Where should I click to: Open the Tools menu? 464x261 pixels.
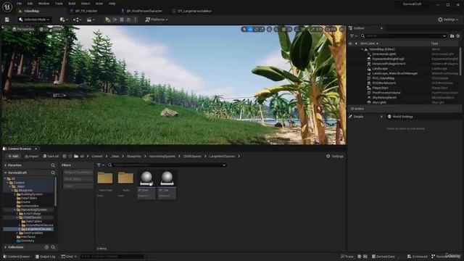[x=59, y=4]
